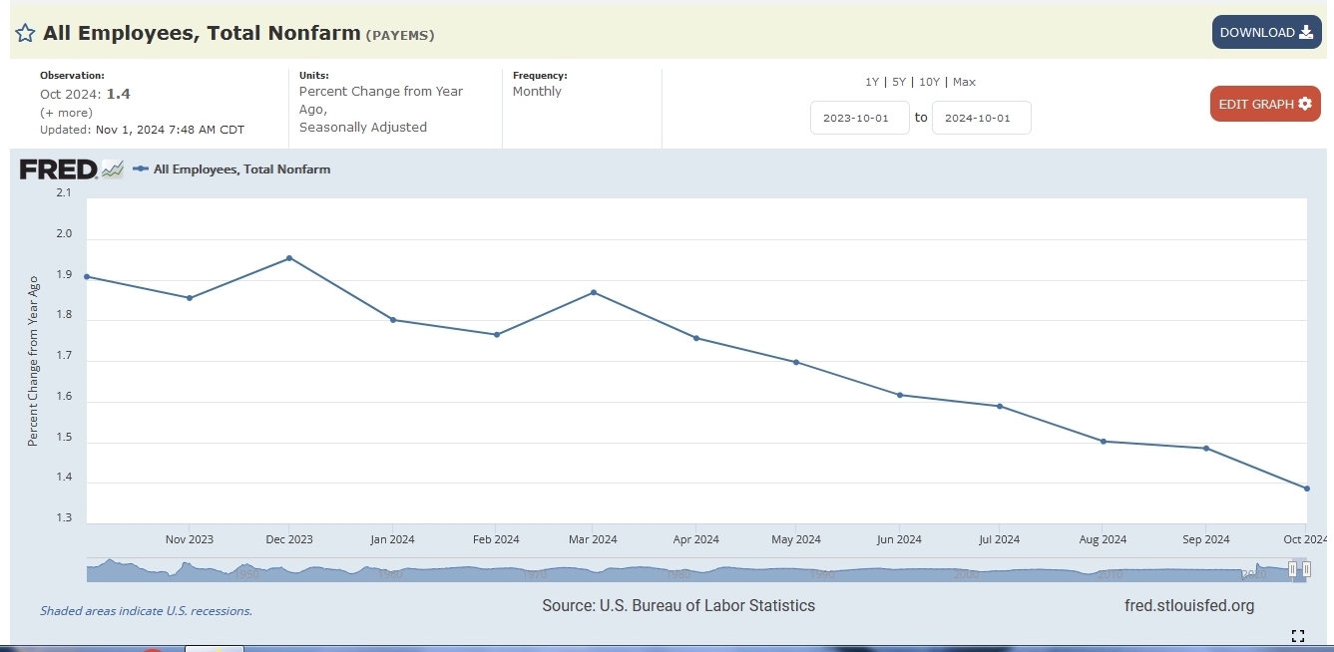Click the Oct 2024 final data point
This screenshot has height=652, width=1334.
[1306, 489]
